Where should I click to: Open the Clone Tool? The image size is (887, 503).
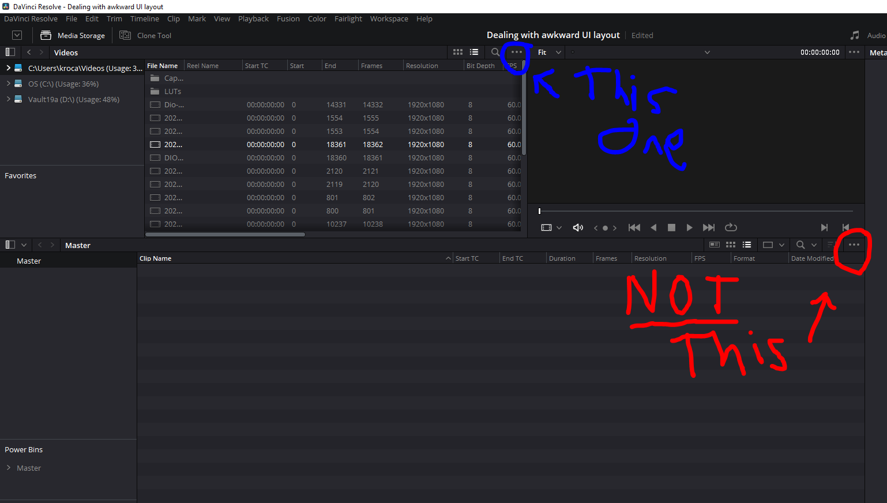145,35
